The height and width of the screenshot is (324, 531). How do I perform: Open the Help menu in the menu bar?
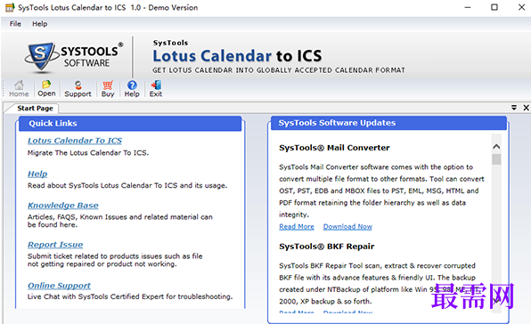click(39, 24)
